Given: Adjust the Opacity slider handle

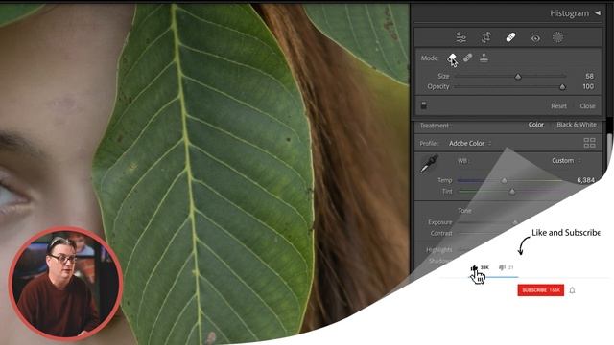Looking at the screenshot, I should (x=562, y=87).
